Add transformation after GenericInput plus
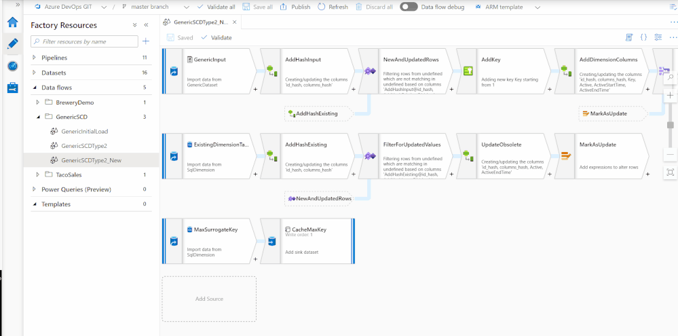This screenshot has width=678, height=336. point(255,90)
